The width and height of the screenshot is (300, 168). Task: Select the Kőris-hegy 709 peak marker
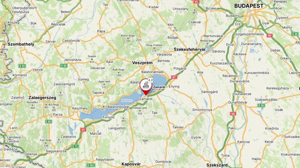pos(128,38)
